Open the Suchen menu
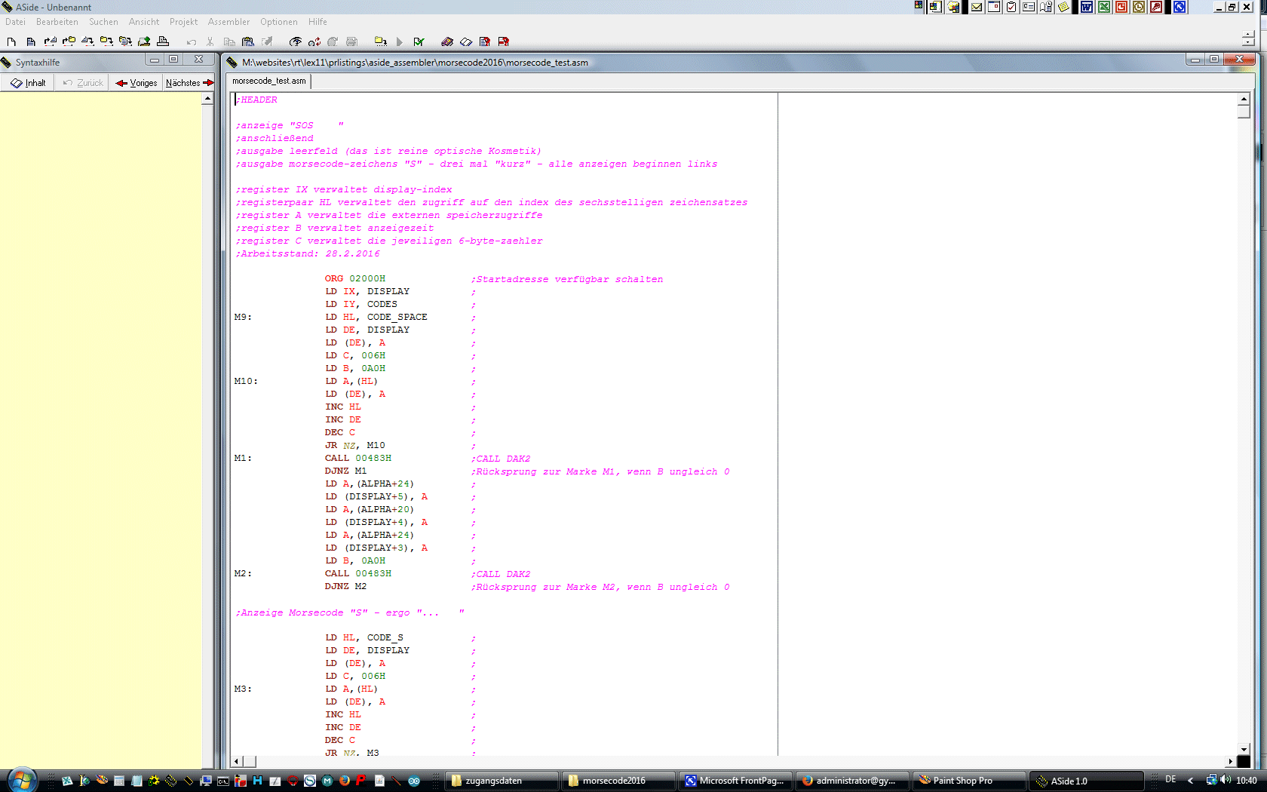The height and width of the screenshot is (792, 1267). pyautogui.click(x=103, y=22)
